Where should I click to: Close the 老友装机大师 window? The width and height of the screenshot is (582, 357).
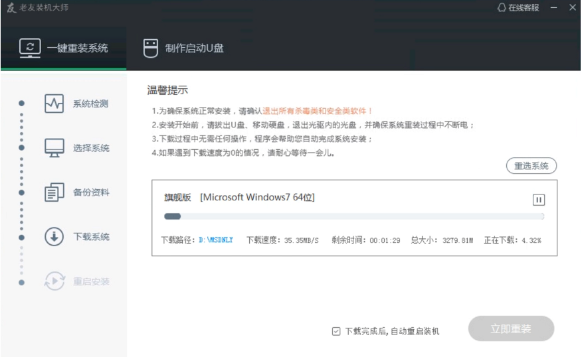573,7
